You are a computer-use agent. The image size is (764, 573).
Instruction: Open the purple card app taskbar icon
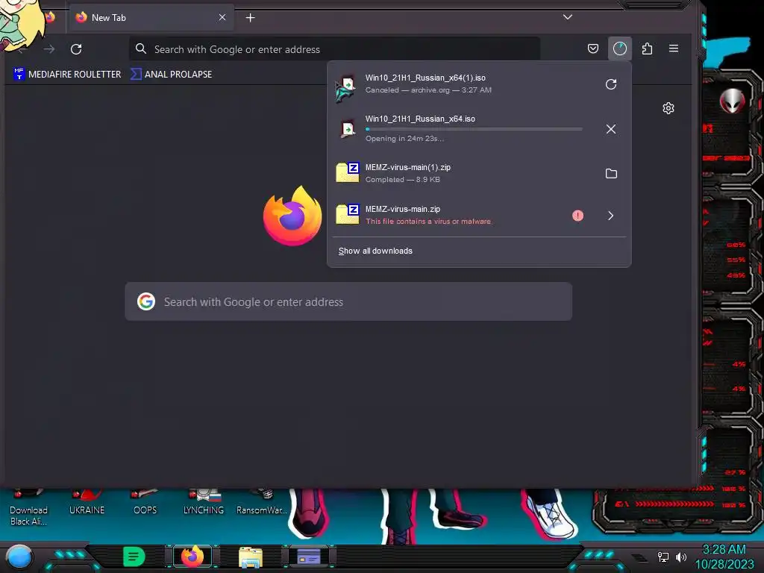pos(309,557)
